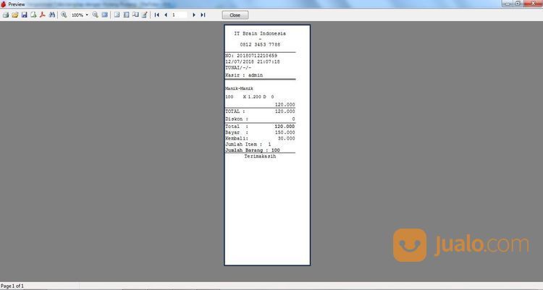This screenshot has height=290, width=543.
Task: Click the 'Kasir : admin' line
Action: 244,75
